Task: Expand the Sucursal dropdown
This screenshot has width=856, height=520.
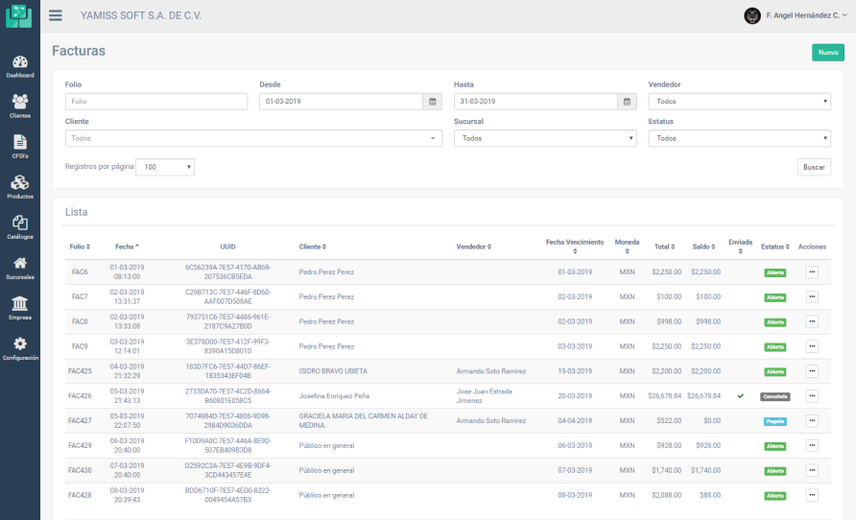Action: (x=544, y=138)
